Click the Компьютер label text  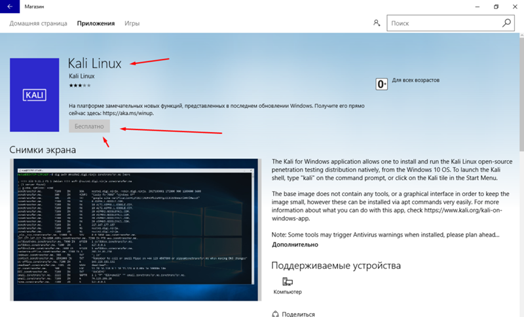click(x=288, y=292)
